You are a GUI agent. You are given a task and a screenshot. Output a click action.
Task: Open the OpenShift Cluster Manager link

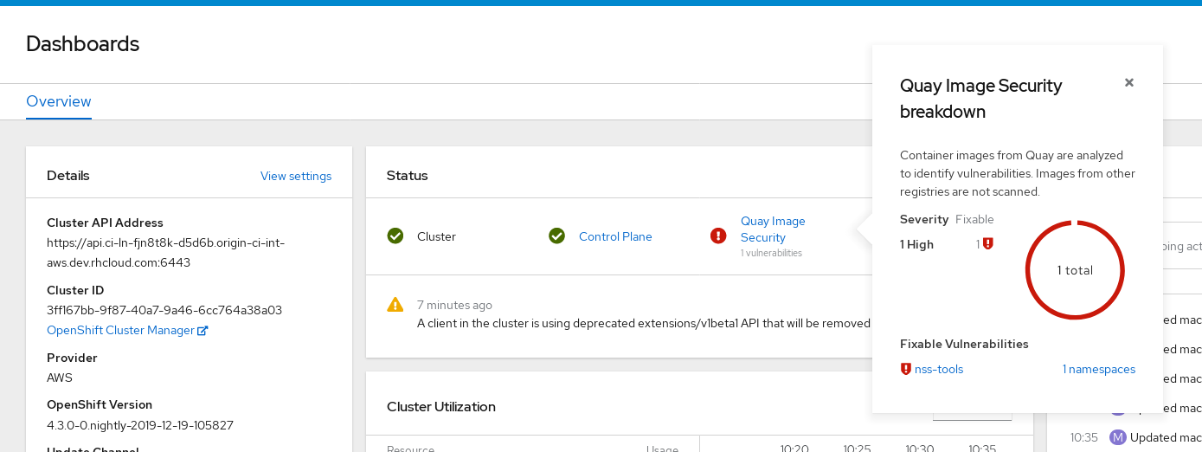click(120, 330)
